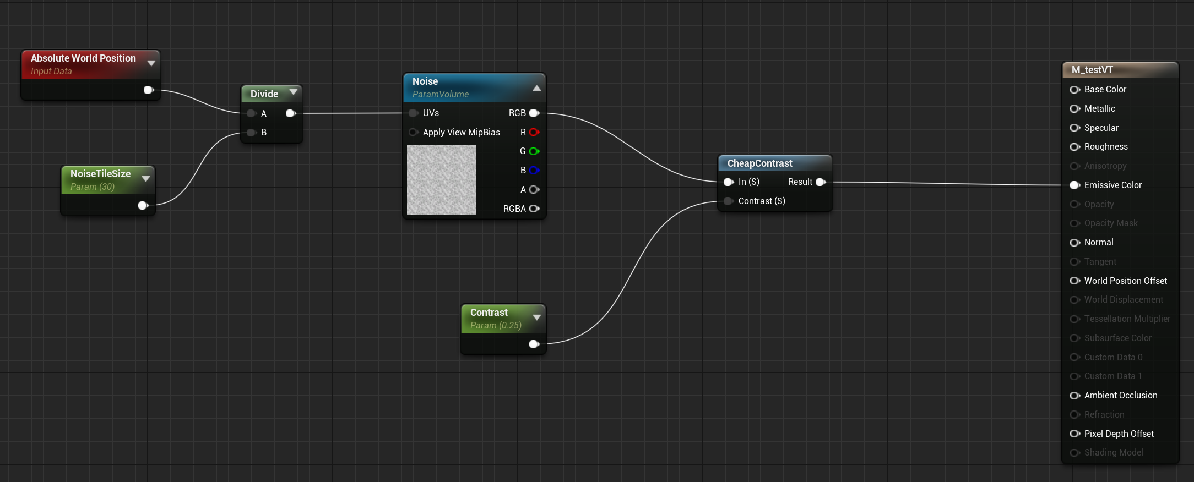The image size is (1194, 482).
Task: Click the red R channel output pin
Action: click(x=534, y=132)
